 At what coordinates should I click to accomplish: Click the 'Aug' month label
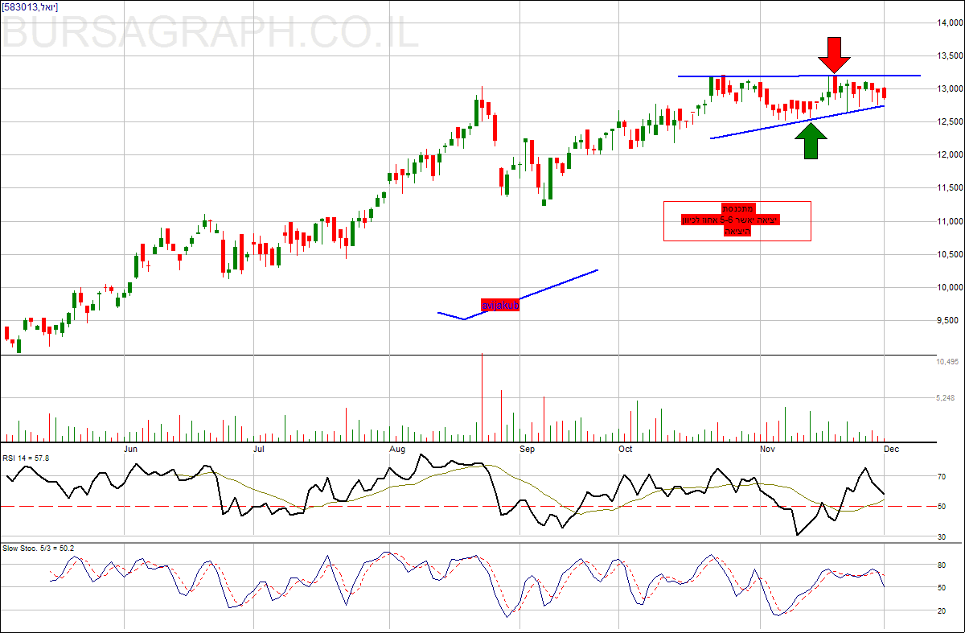coord(396,448)
